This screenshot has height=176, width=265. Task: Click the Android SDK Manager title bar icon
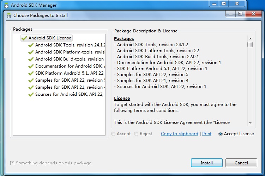tap(6, 5)
